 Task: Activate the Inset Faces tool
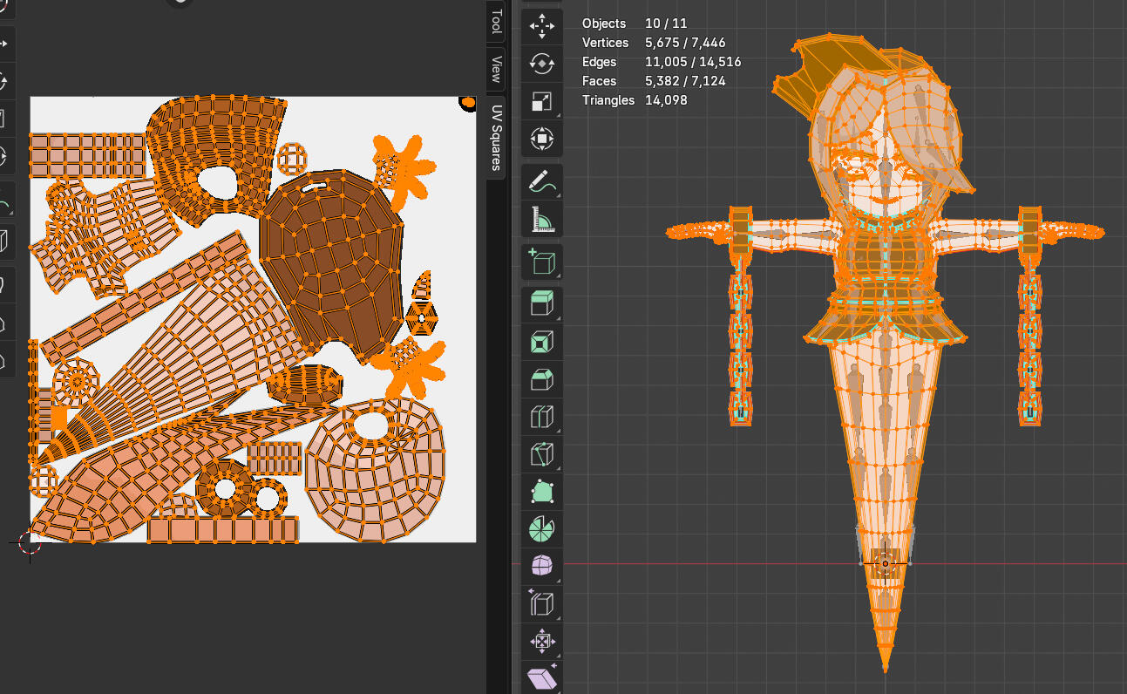point(541,342)
